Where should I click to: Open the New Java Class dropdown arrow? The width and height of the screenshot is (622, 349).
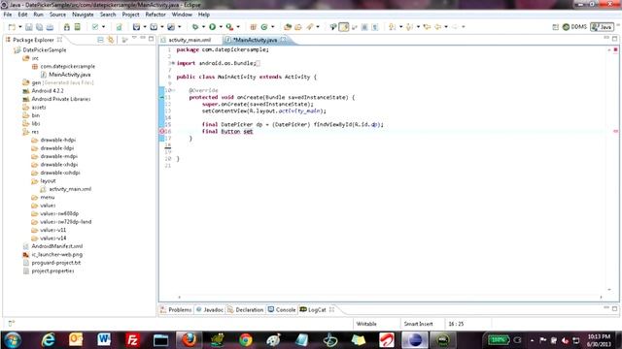[272, 27]
